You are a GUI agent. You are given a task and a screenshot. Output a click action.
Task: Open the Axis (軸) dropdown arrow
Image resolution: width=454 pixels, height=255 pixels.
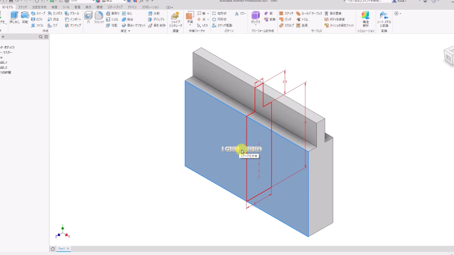point(208,13)
